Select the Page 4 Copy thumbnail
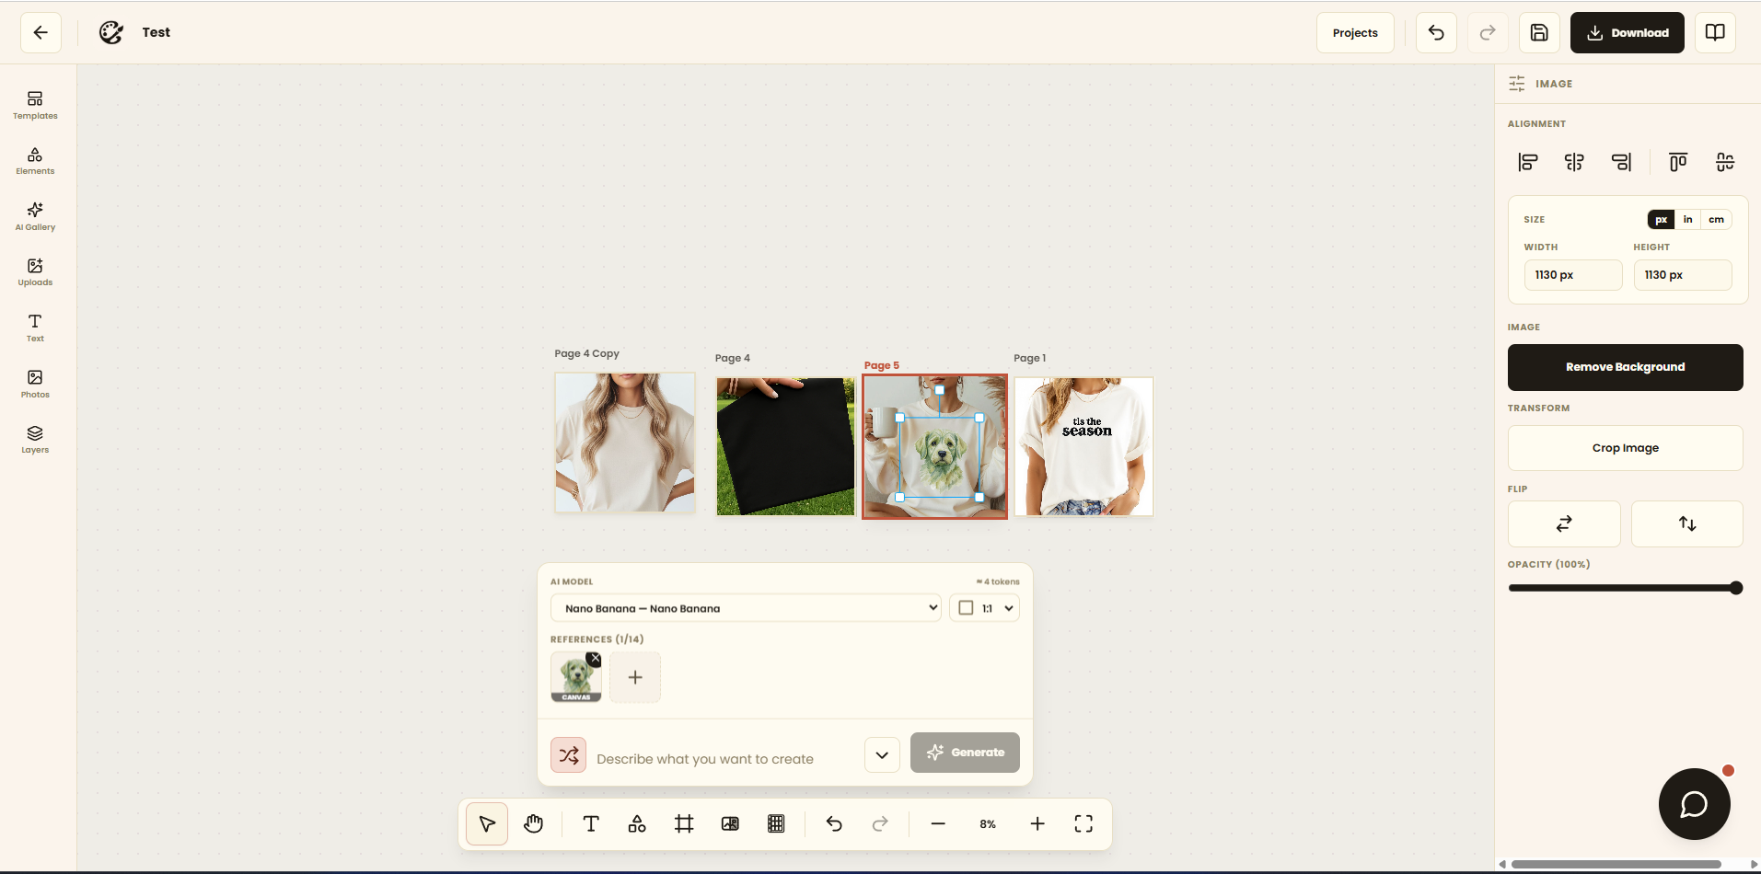 point(625,443)
